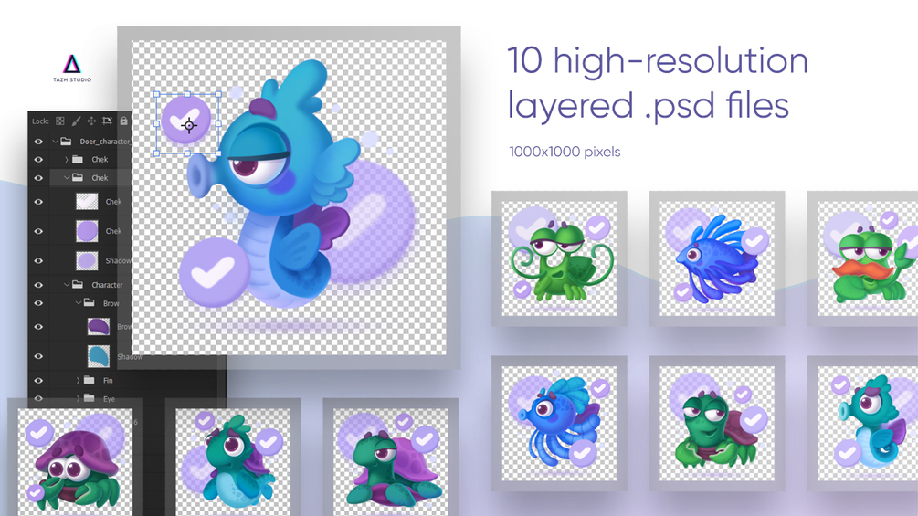Select the blue Shadow layer thumbnail

pyautogui.click(x=99, y=355)
